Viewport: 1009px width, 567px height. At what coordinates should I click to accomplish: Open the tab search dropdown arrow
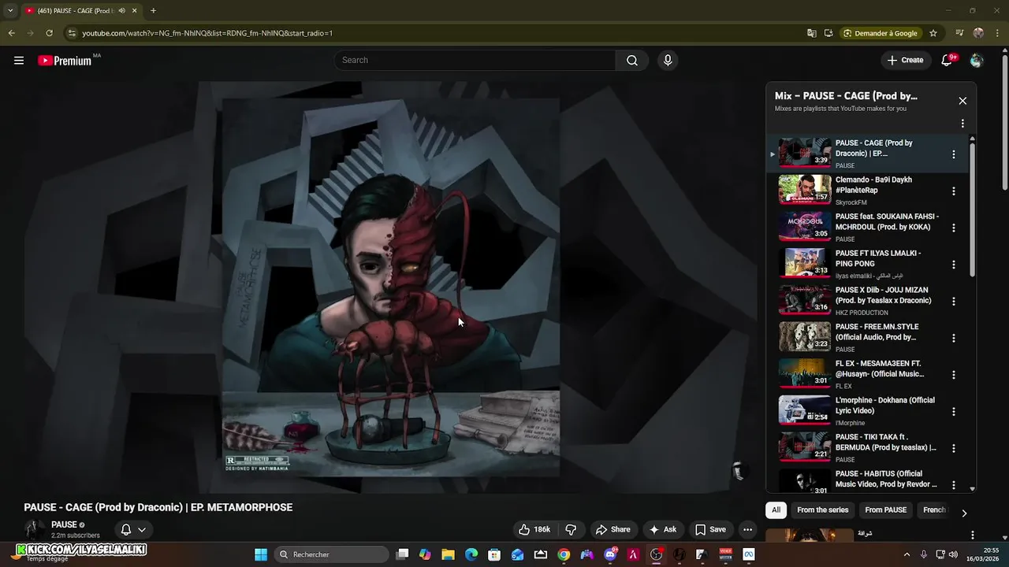click(9, 11)
